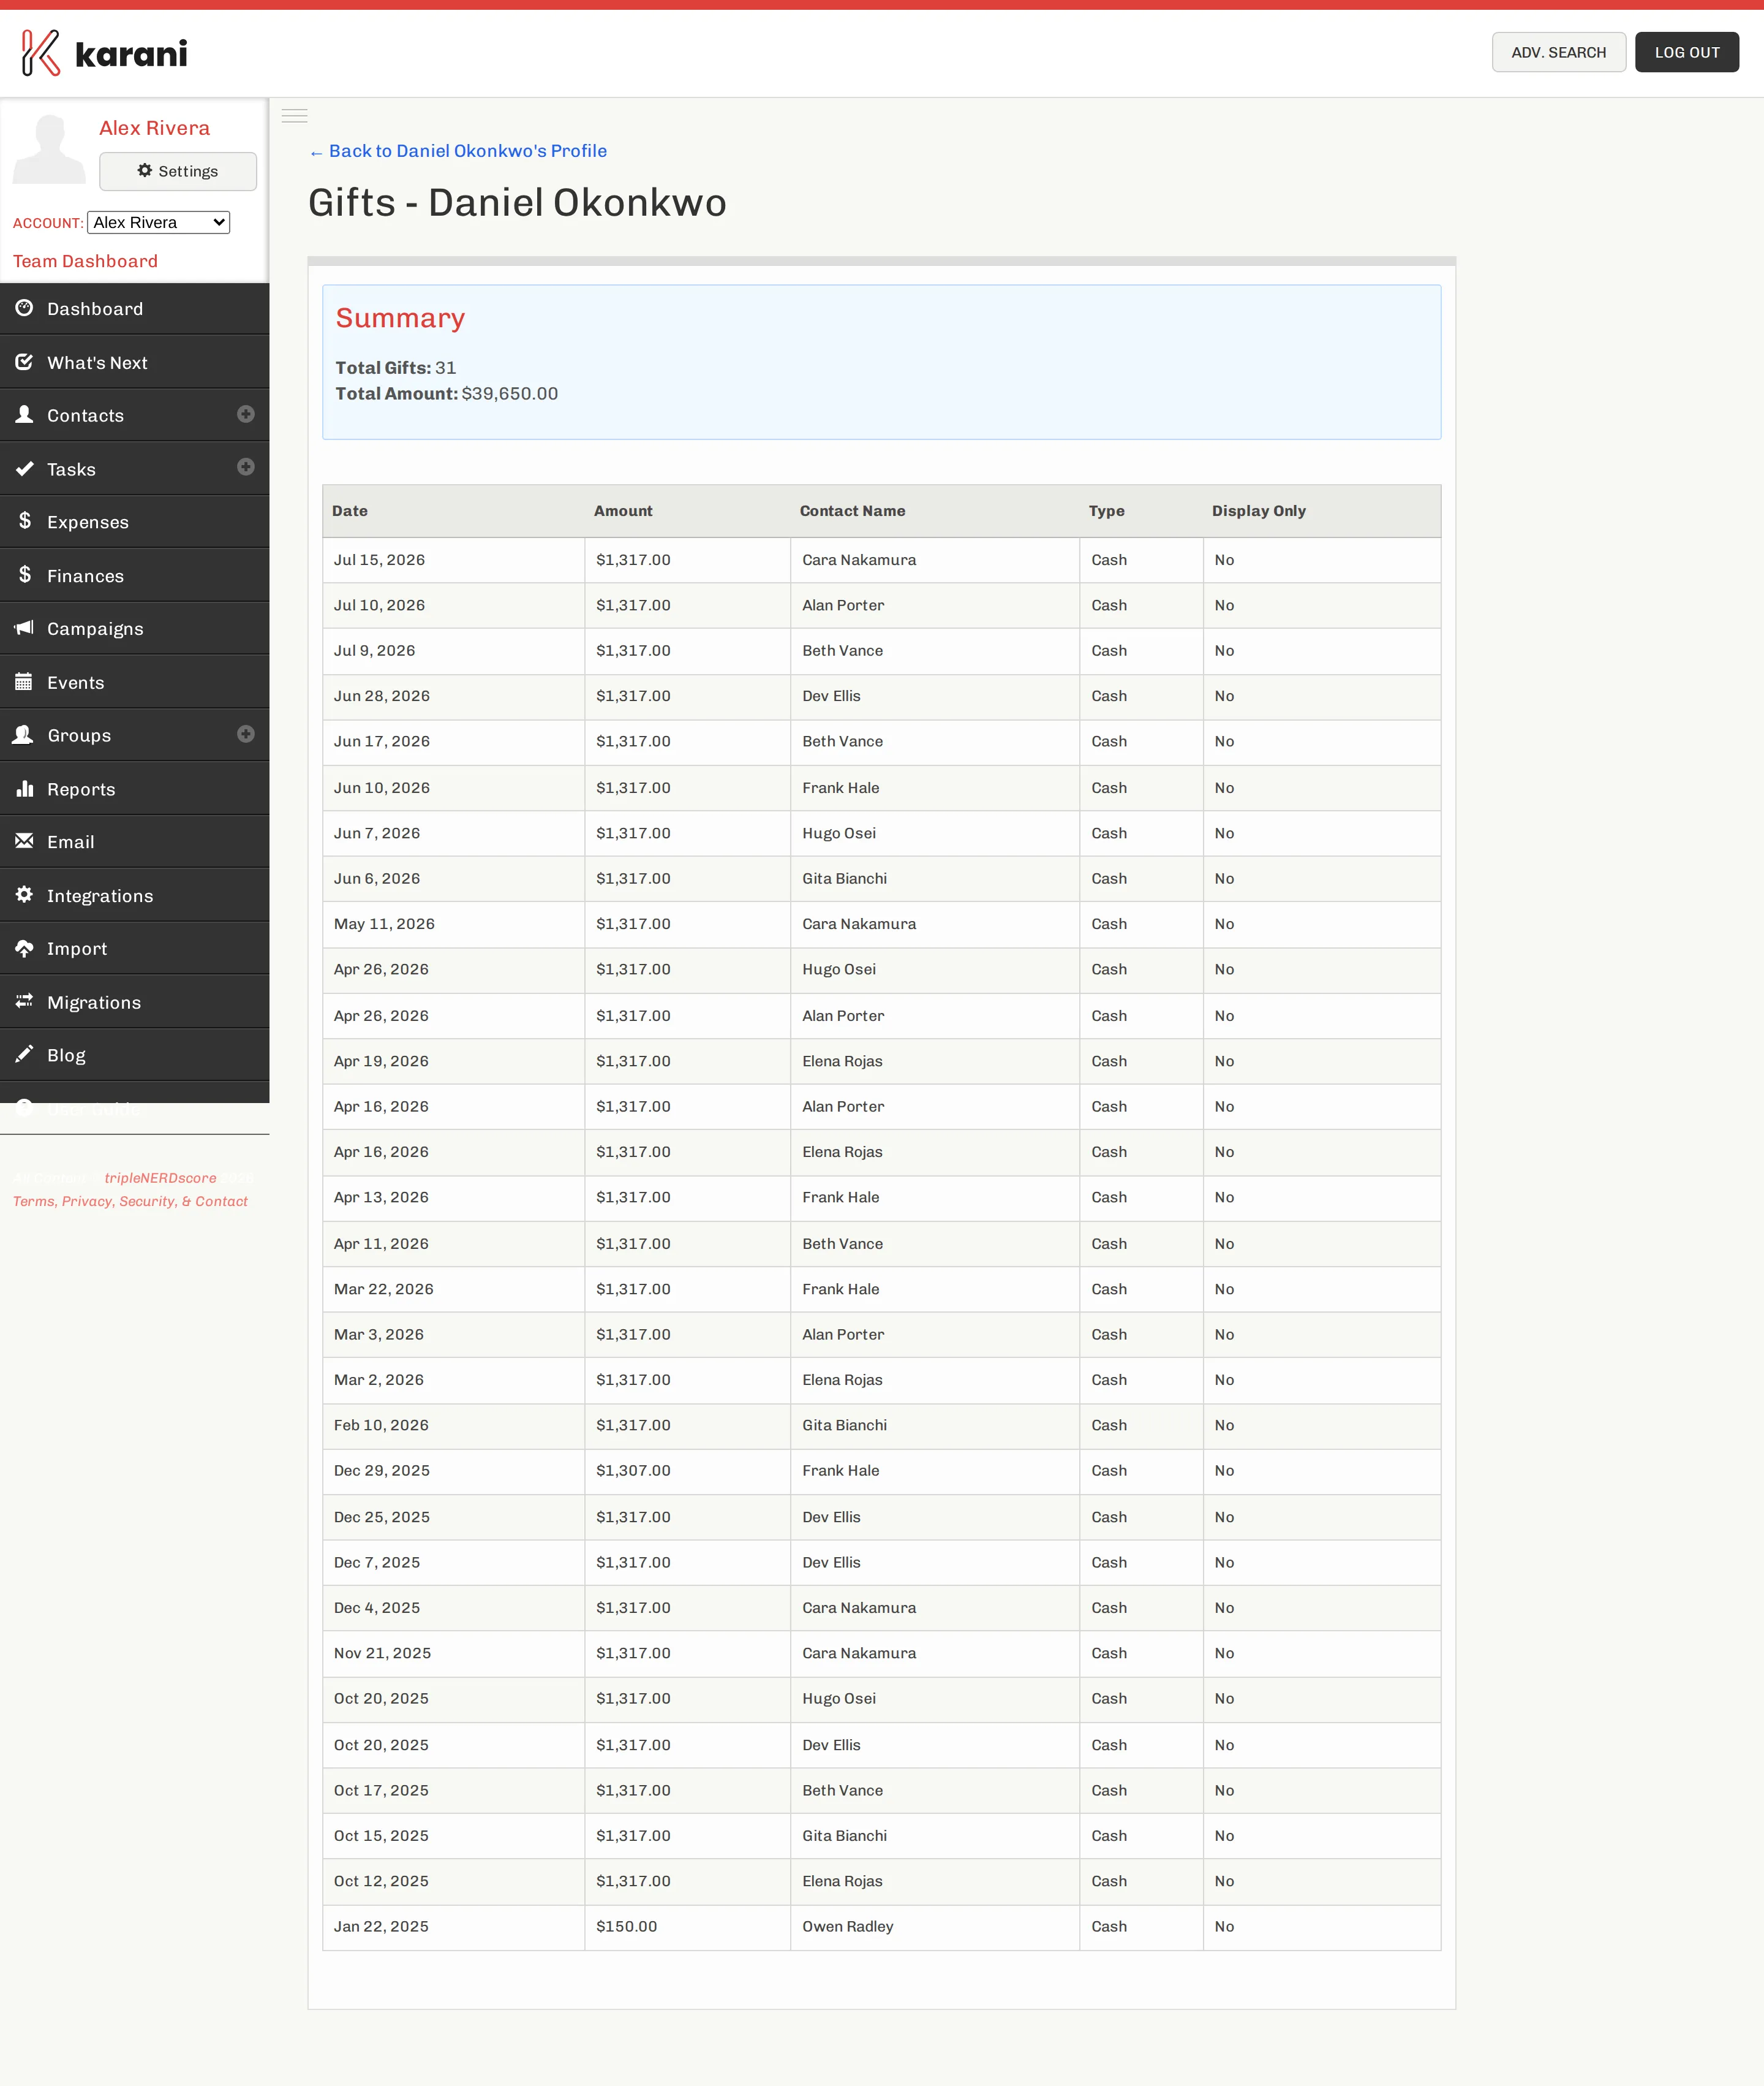Click Elena Rojas in Apr 19, 2026 row
The height and width of the screenshot is (2086, 1764).
pos(842,1061)
